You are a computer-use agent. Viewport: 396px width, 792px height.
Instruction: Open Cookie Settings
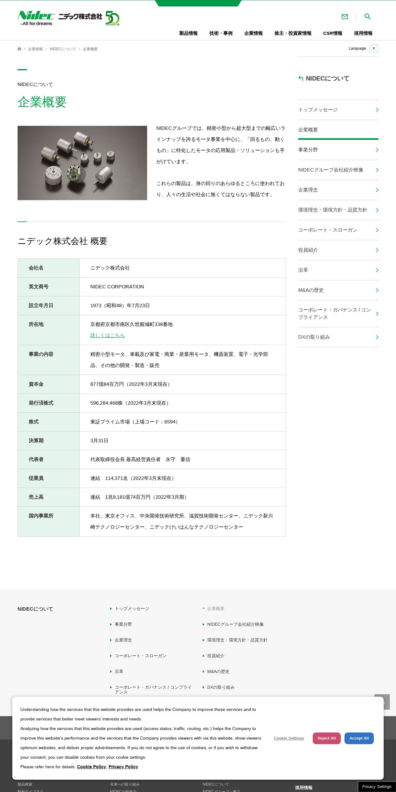click(289, 738)
